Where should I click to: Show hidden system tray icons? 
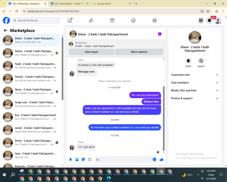198,175
